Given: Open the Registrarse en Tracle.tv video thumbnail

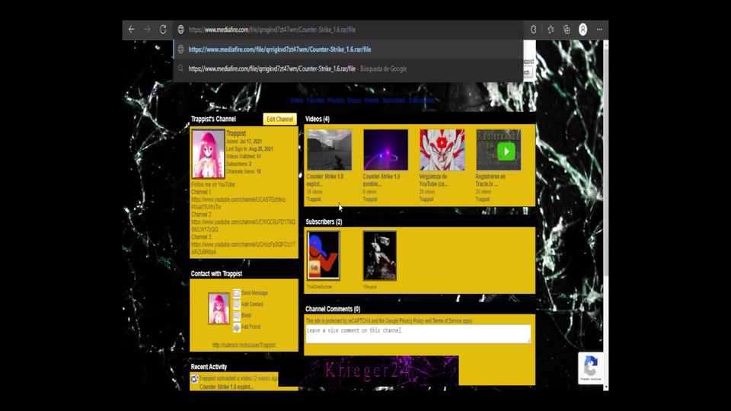Looking at the screenshot, I should pyautogui.click(x=498, y=150).
